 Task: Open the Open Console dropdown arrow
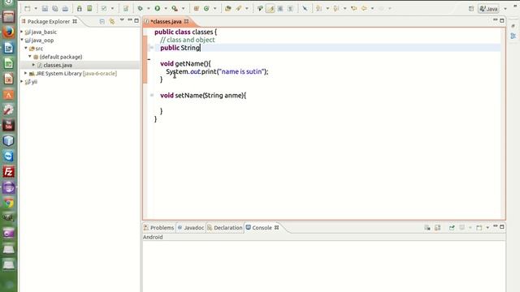[x=487, y=228]
